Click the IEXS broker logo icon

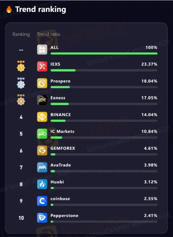(42, 66)
